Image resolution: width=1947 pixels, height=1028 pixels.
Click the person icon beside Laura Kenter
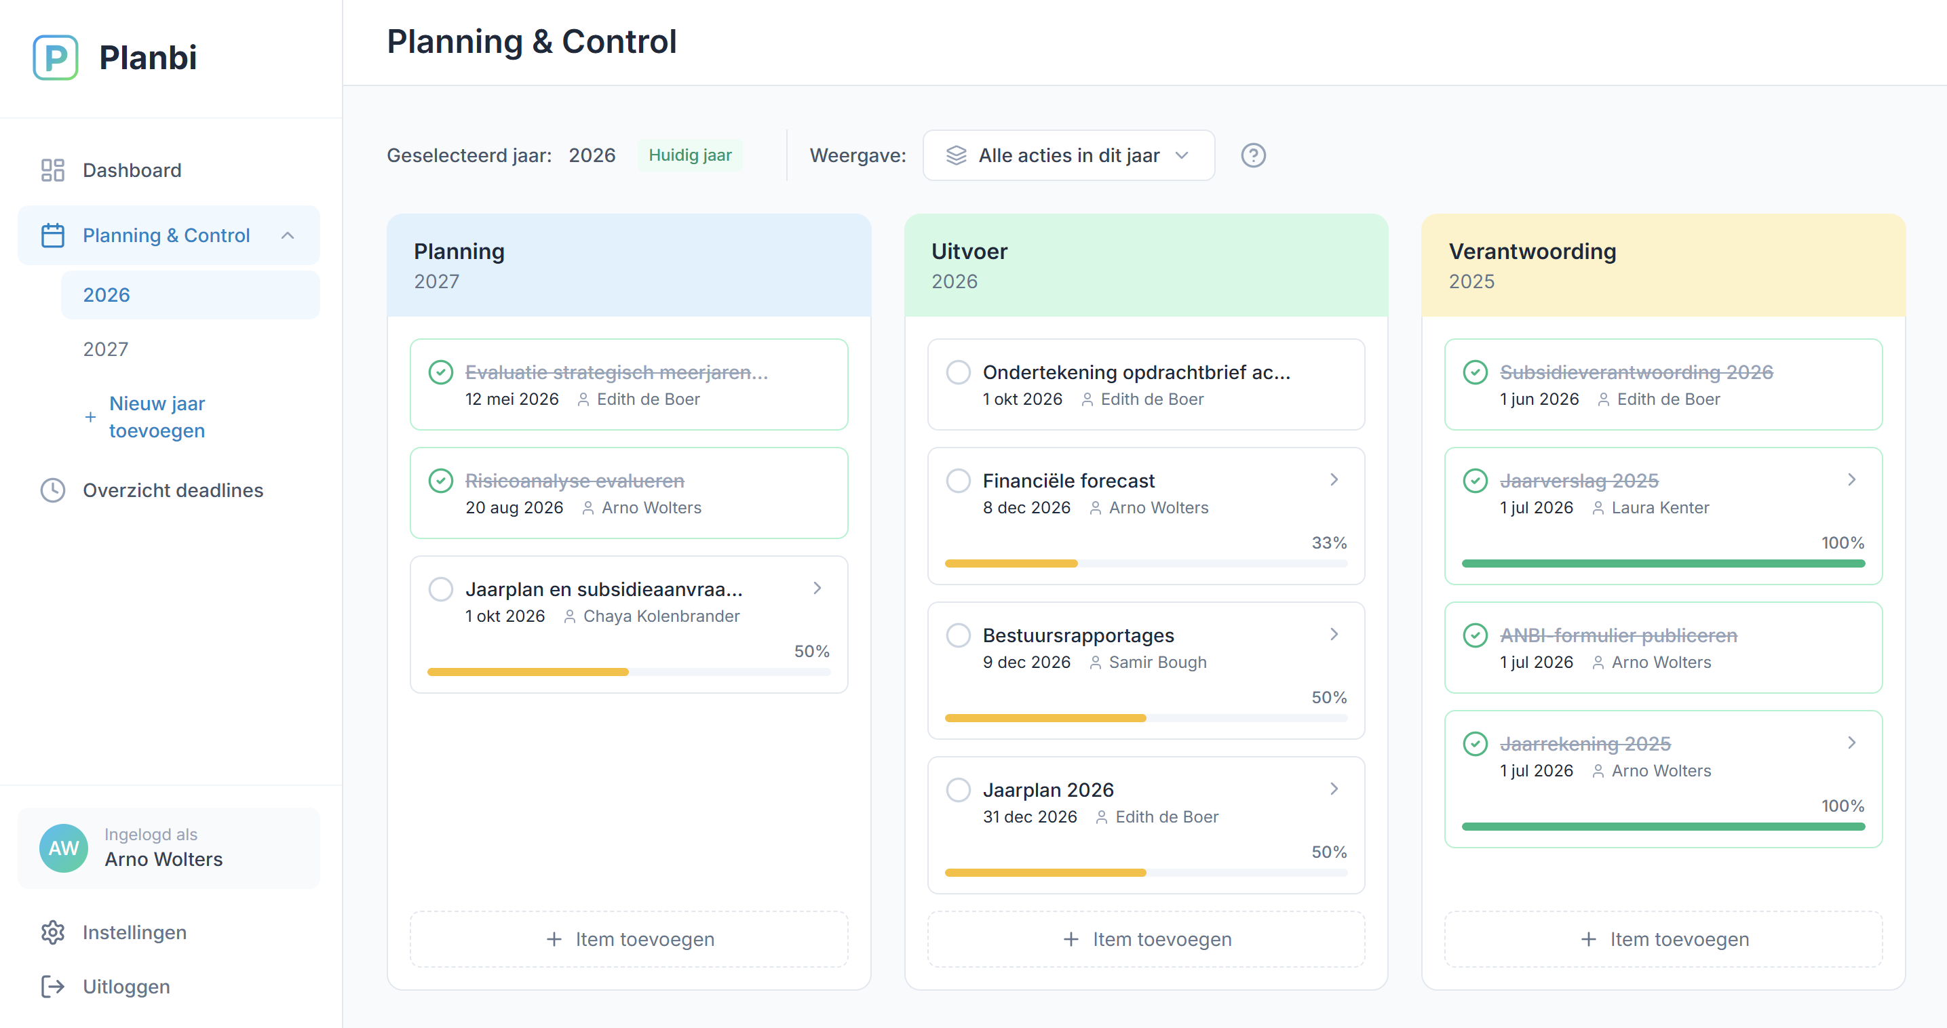tap(1598, 509)
